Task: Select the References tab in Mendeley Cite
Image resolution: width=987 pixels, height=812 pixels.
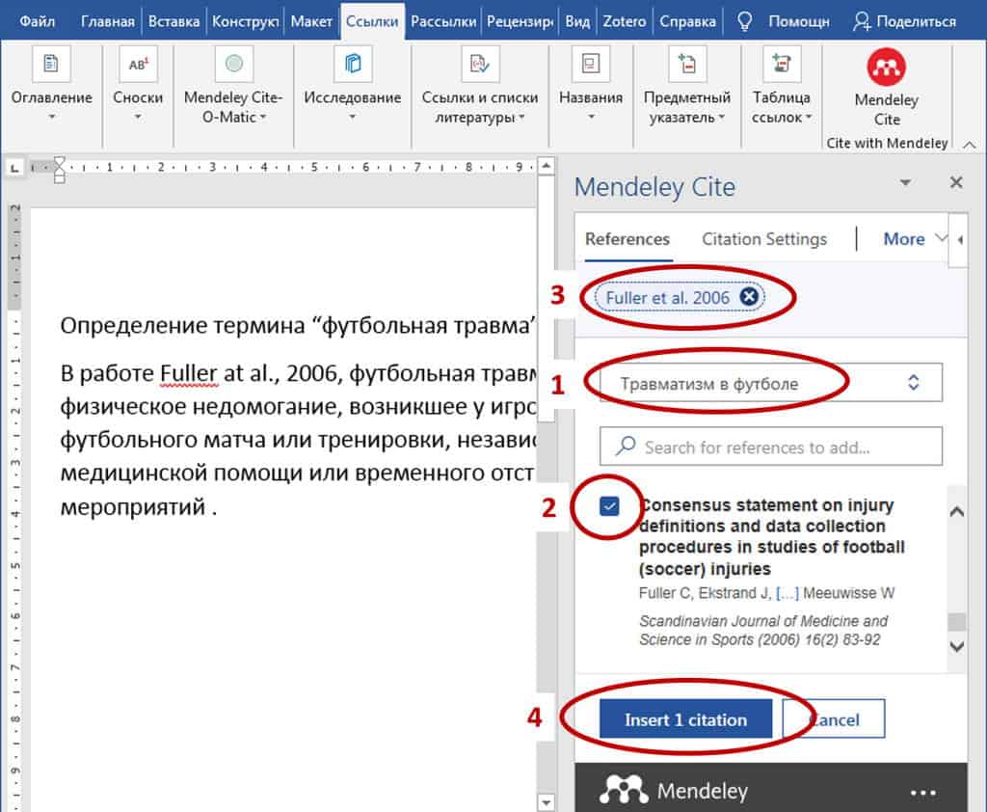Action: tap(627, 239)
